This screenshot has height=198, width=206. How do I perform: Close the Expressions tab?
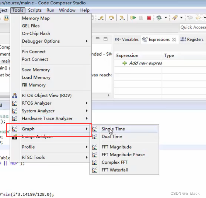pos(174,39)
